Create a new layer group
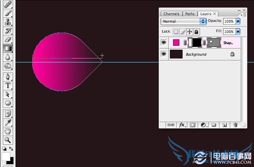 click(x=214, y=125)
